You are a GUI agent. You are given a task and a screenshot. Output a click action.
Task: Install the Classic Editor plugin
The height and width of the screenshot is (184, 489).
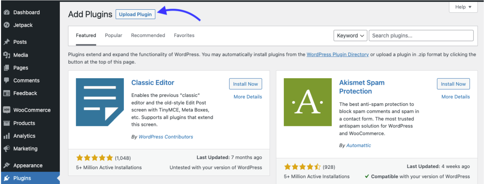[245, 84]
